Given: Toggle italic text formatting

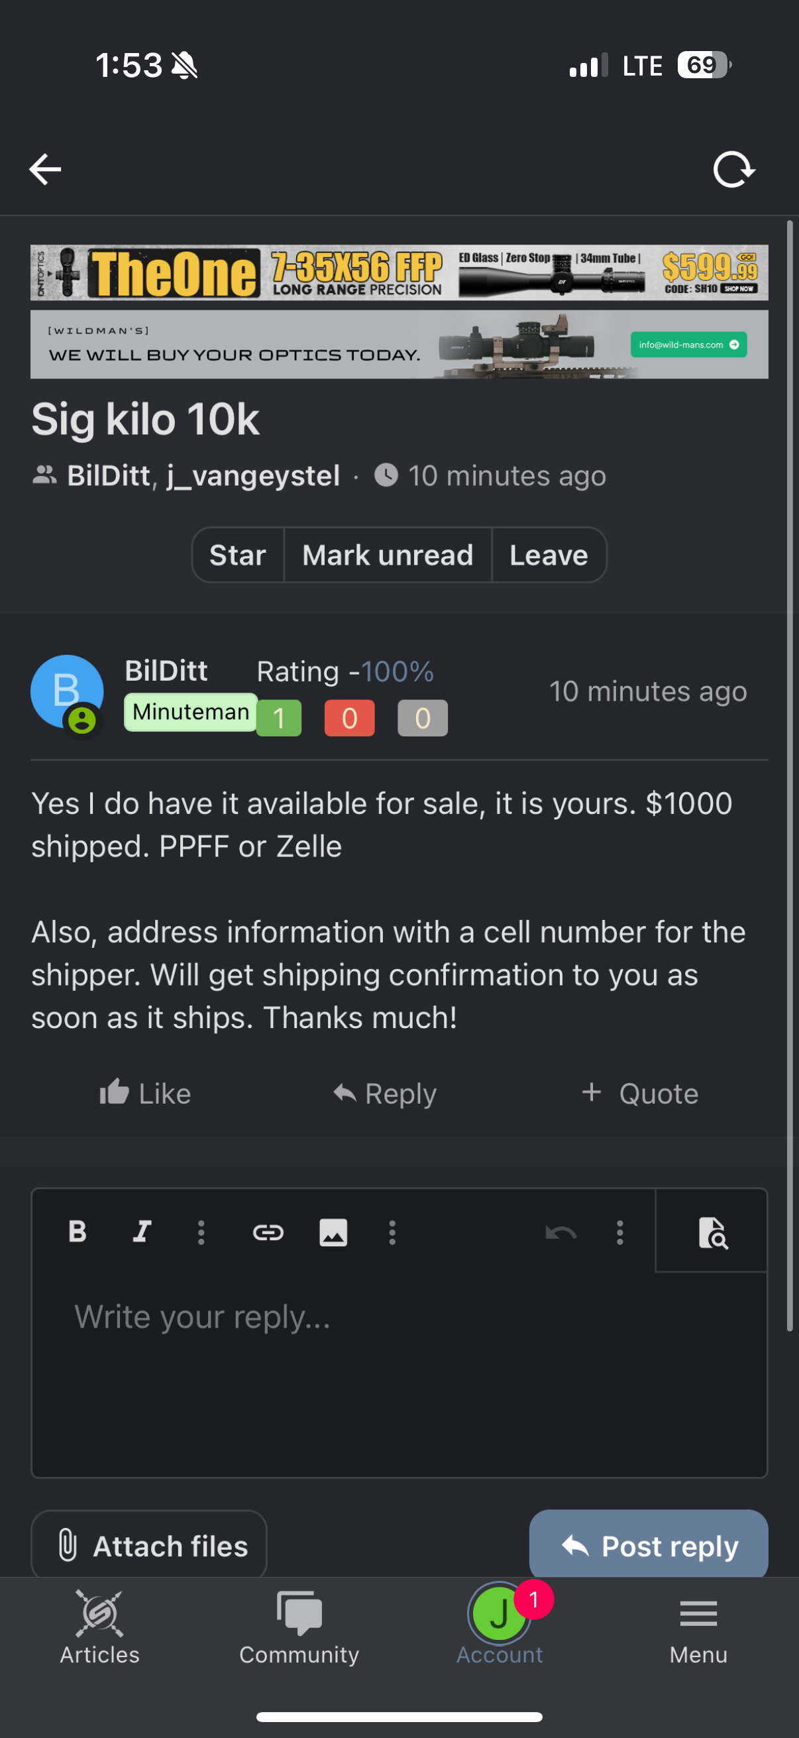Looking at the screenshot, I should 142,1232.
